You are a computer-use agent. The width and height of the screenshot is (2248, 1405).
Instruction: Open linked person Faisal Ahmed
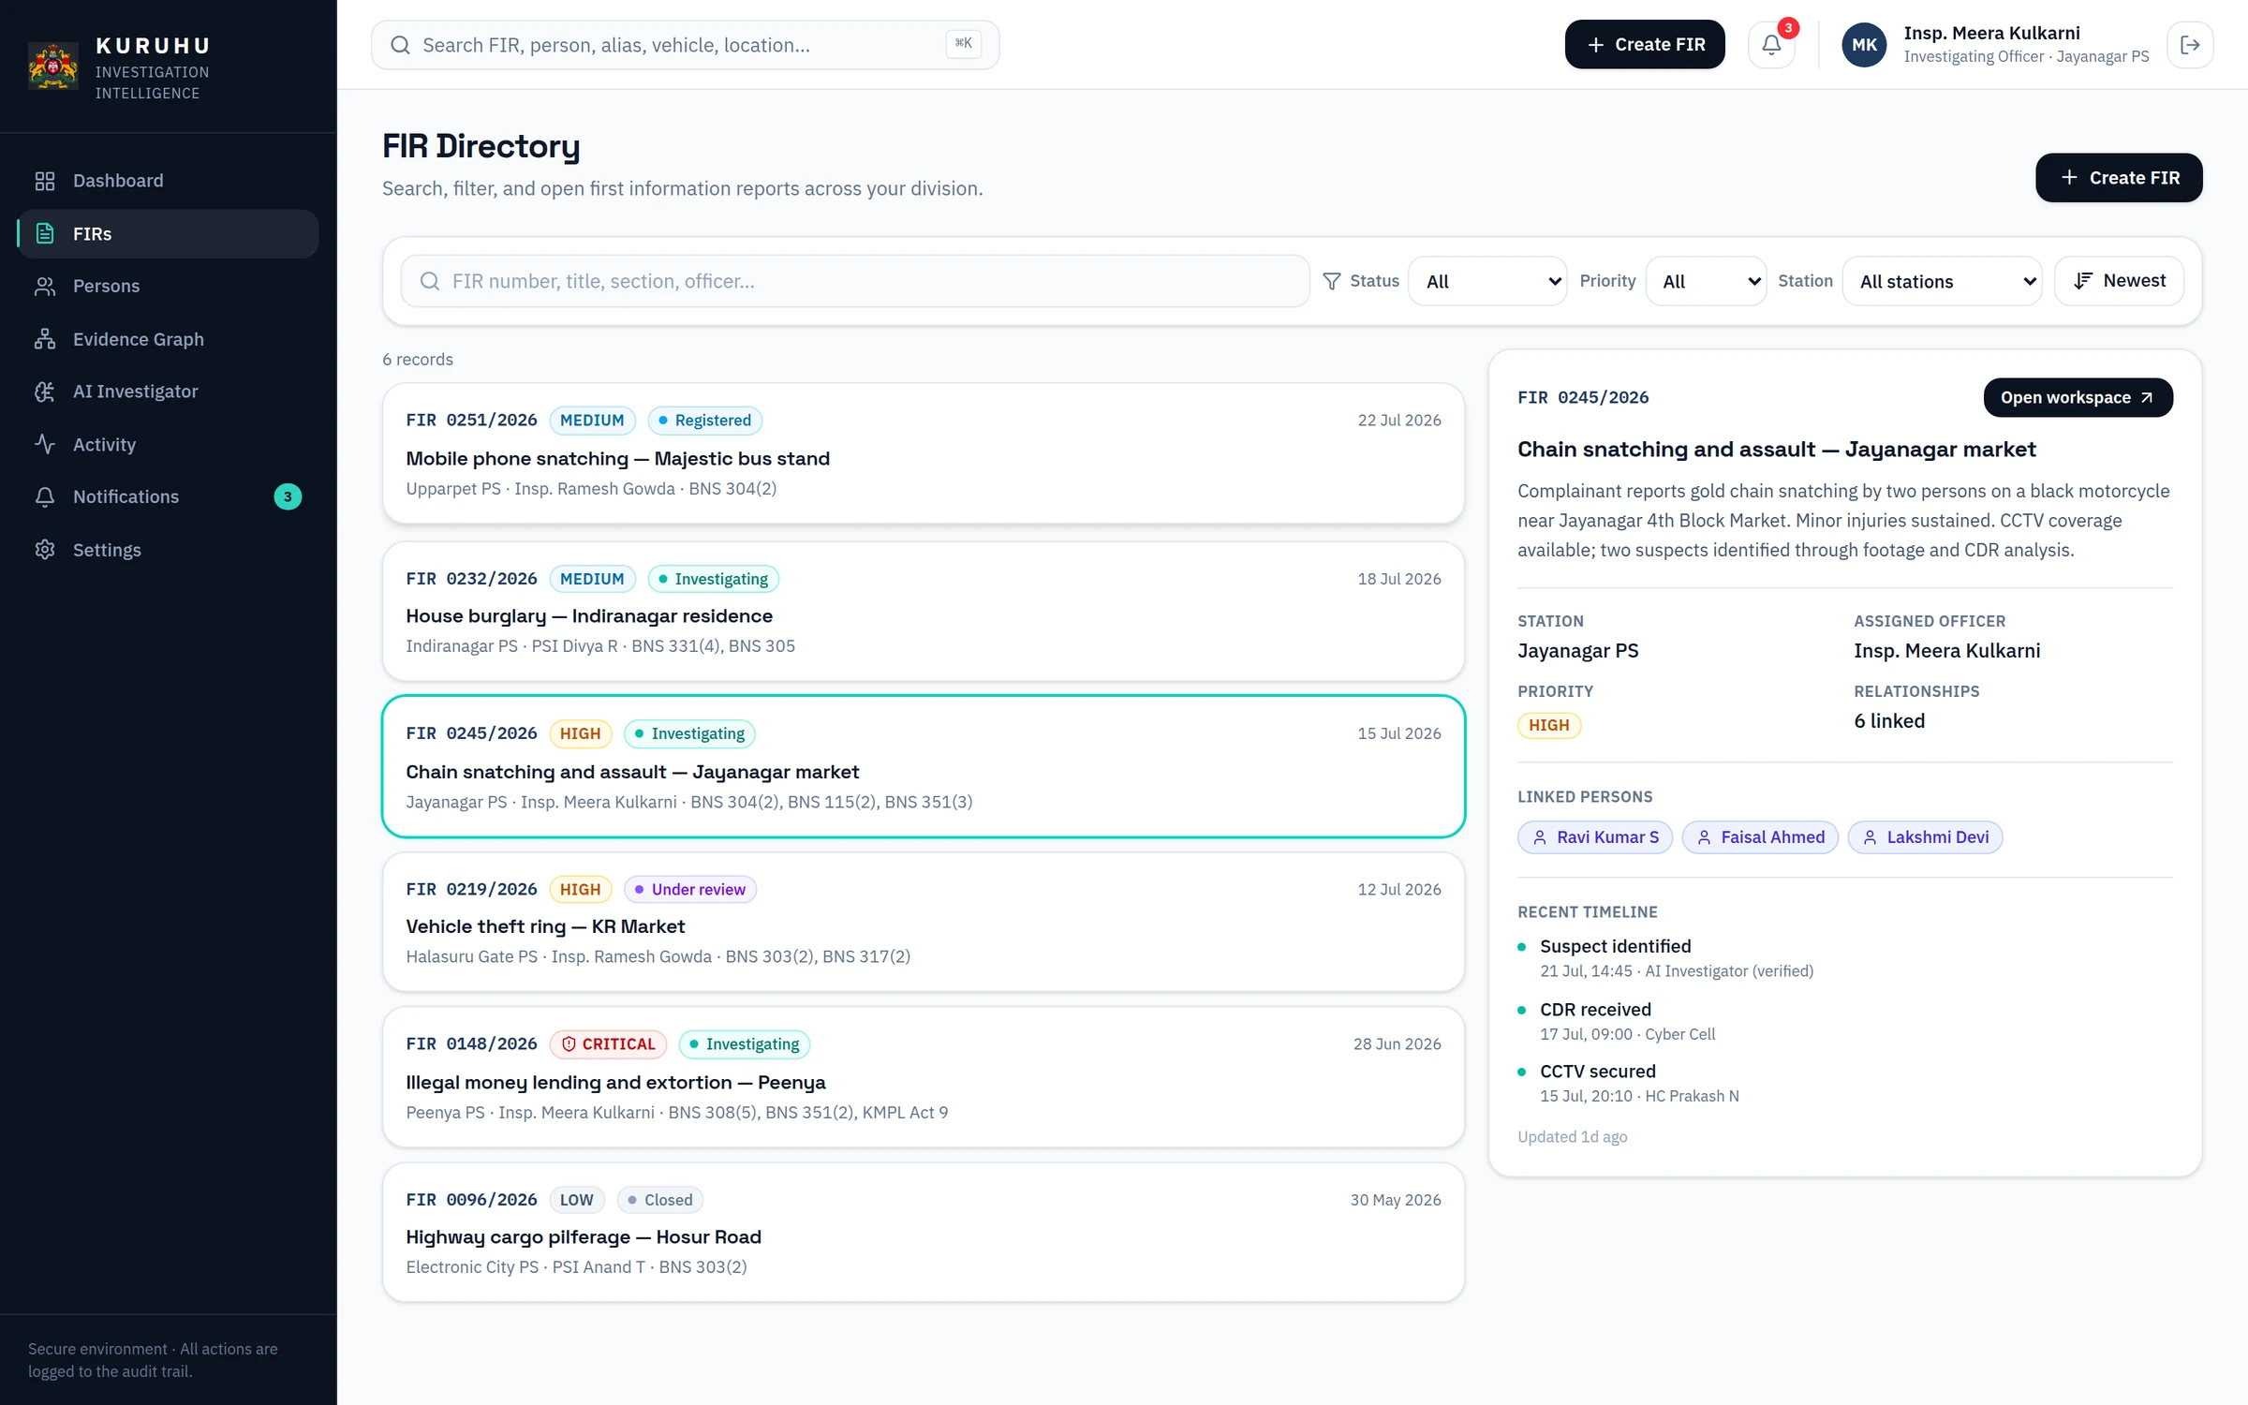coord(1760,837)
